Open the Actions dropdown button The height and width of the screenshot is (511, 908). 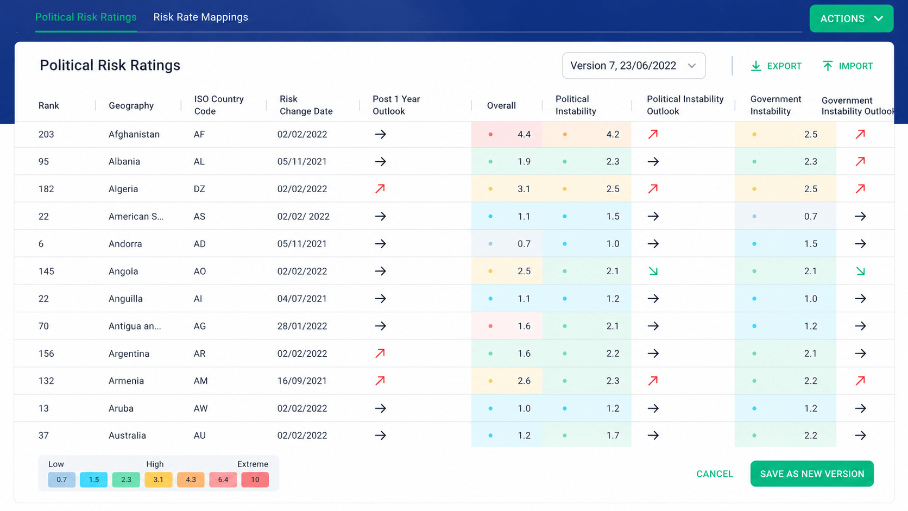click(851, 18)
